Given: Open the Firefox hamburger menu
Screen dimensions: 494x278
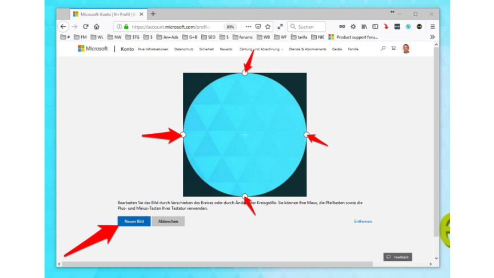Looking at the screenshot, I should 432,26.
